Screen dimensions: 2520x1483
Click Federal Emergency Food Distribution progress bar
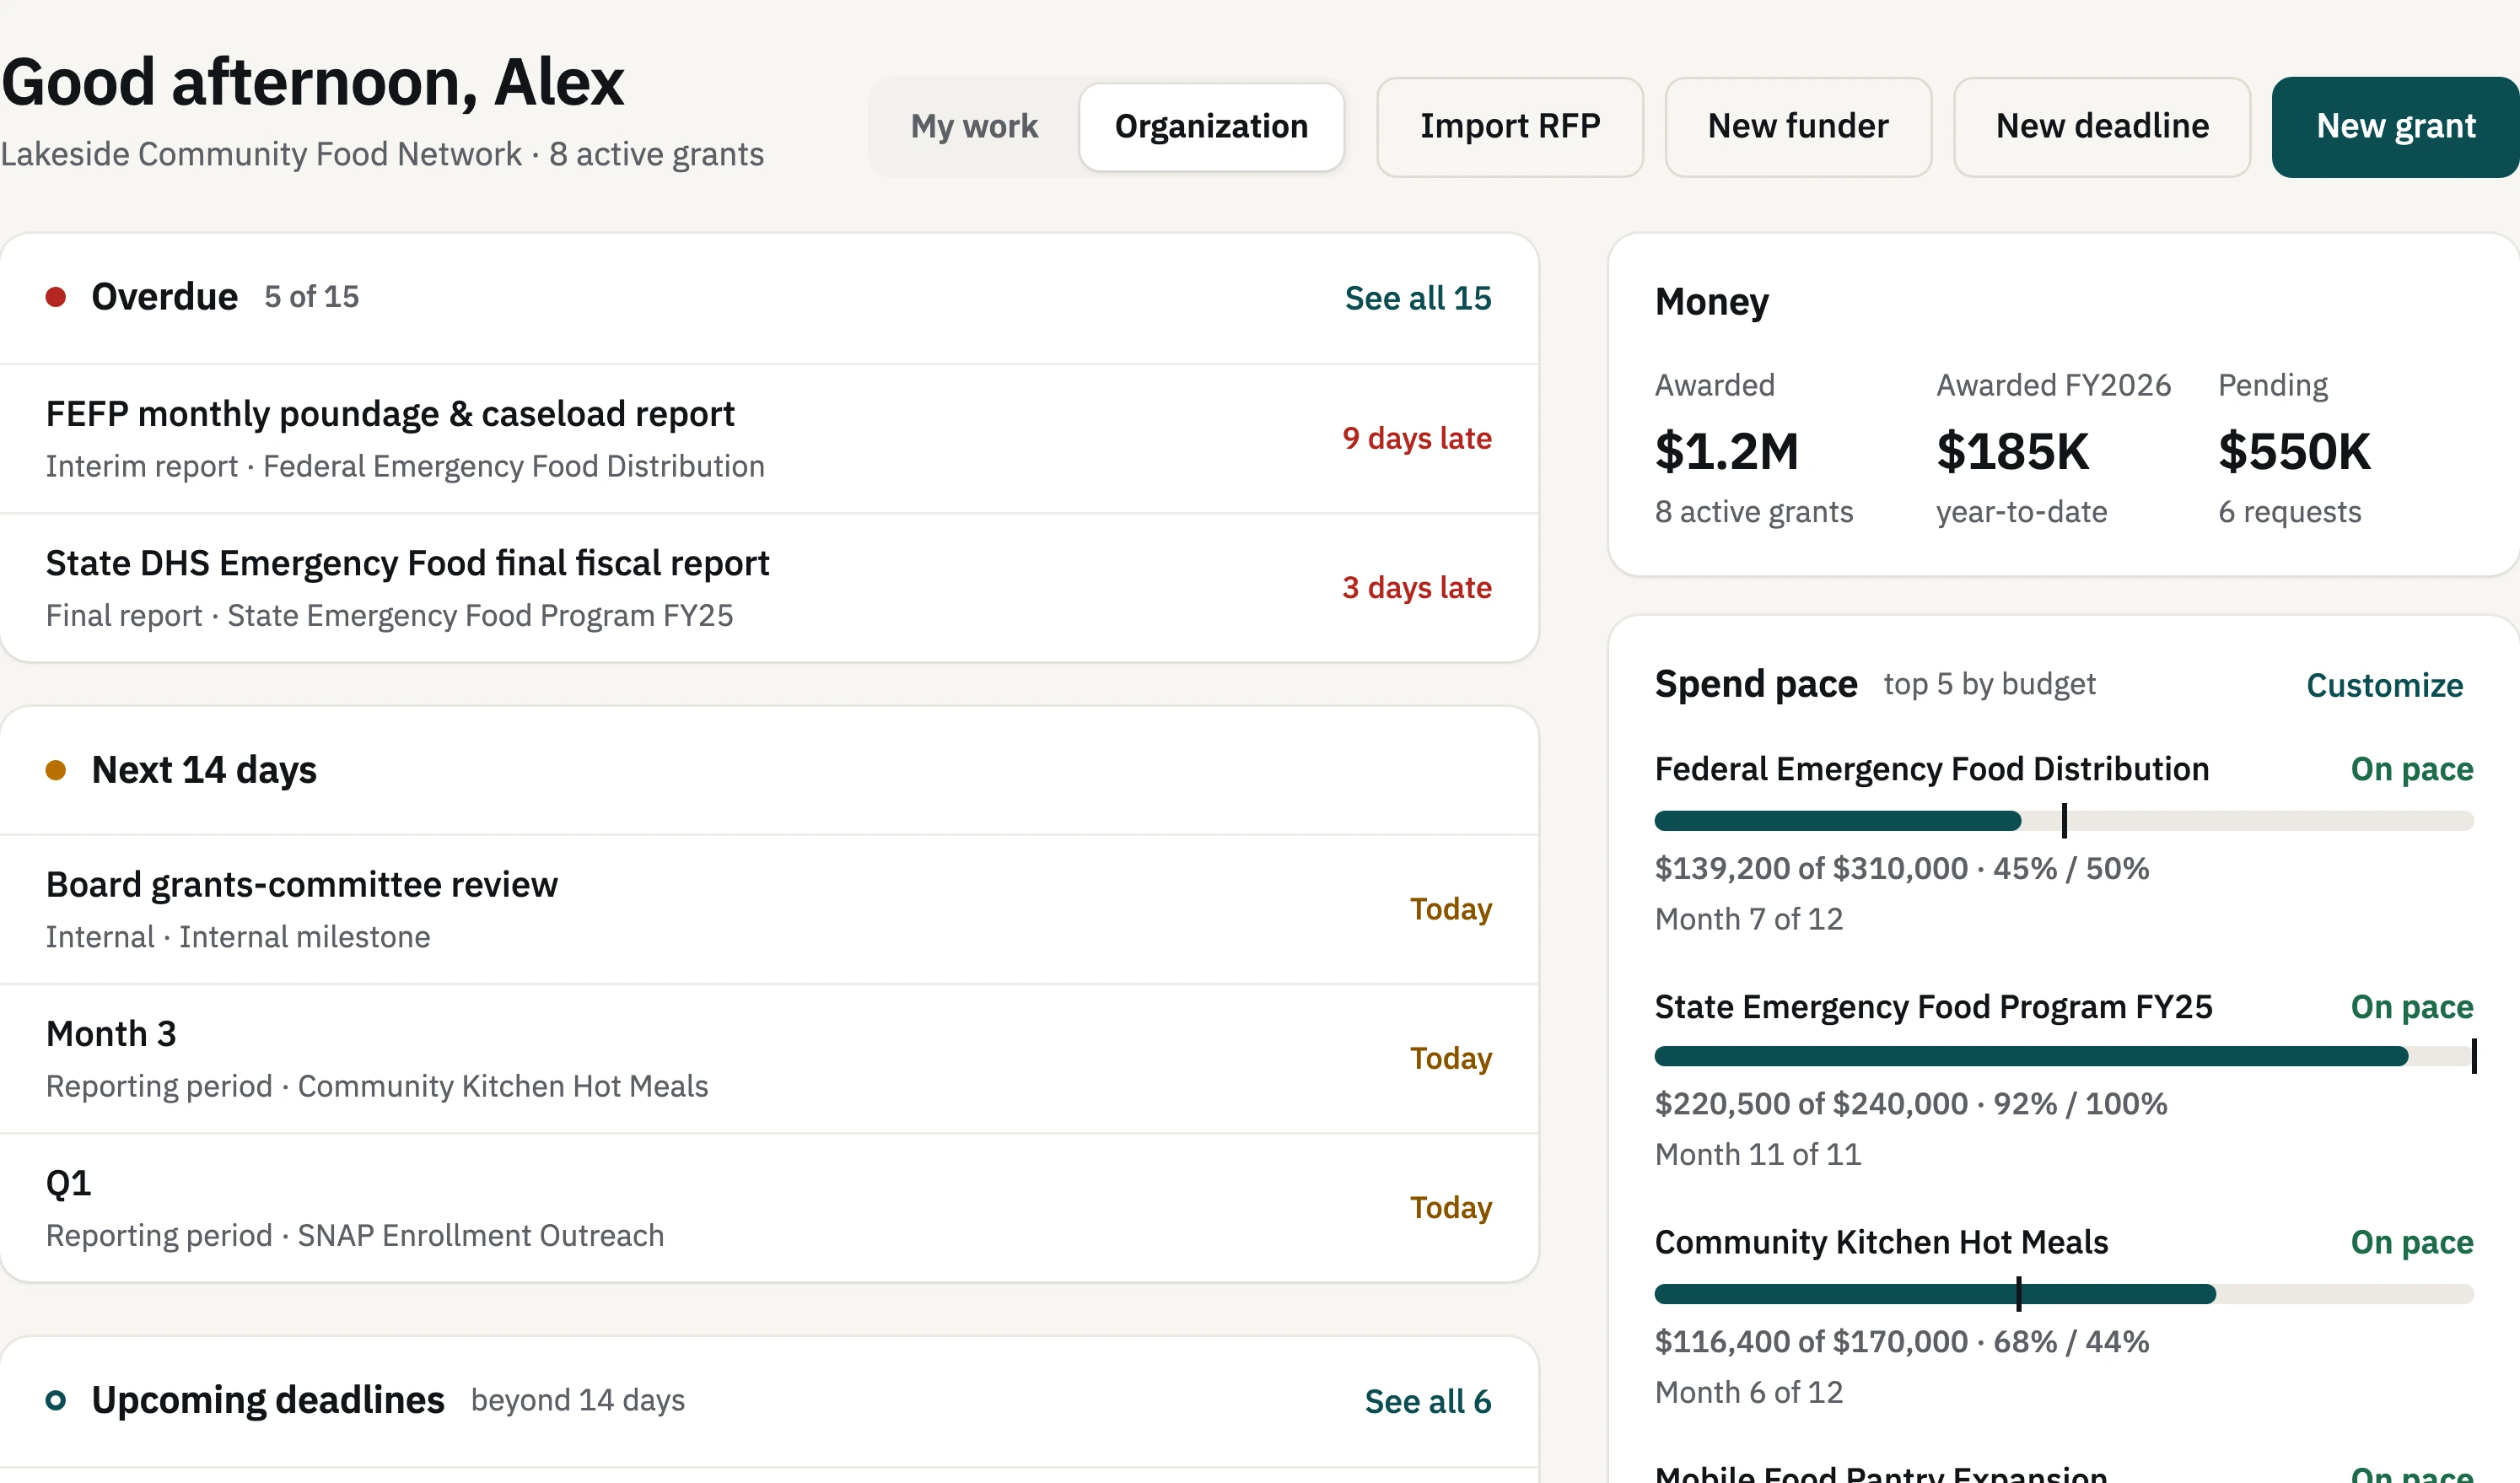pos(2064,821)
